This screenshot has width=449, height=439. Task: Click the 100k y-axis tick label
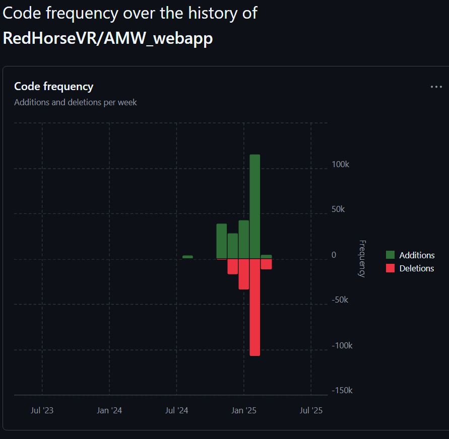coord(341,165)
